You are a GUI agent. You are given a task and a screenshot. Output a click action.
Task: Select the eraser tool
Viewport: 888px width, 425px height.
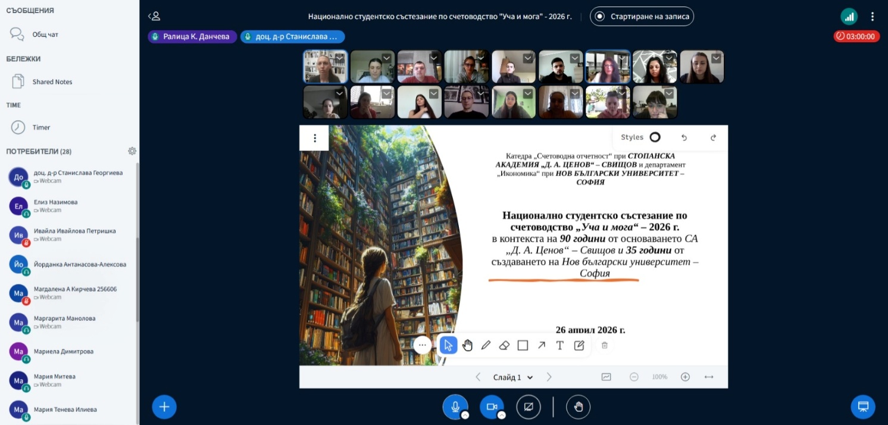(504, 345)
